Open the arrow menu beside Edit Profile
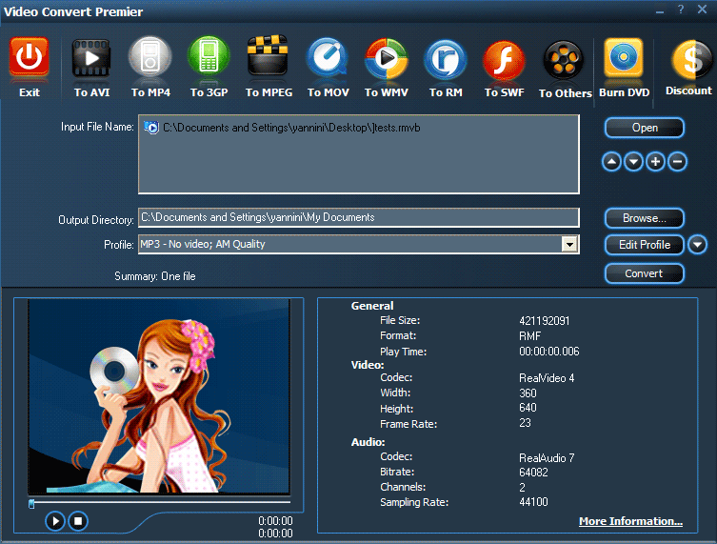 (697, 244)
